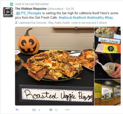This screenshot has width=123, height=114.
Task: Open the retweet count 9
Action: click(39, 110)
